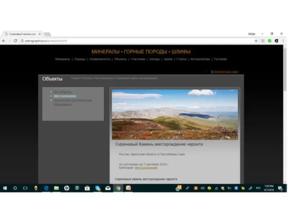Open the Минералы menu item
The width and height of the screenshot is (288, 216).
(x=62, y=59)
